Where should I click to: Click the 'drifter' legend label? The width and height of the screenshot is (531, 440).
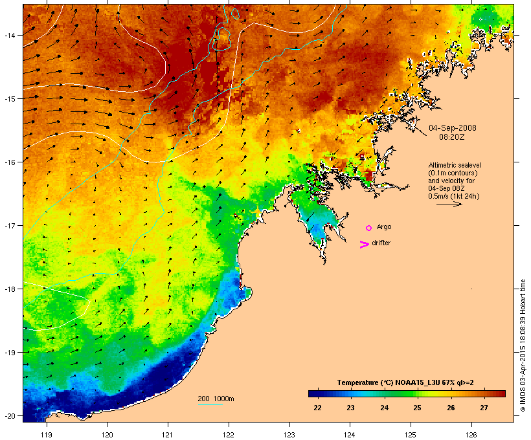click(x=381, y=243)
